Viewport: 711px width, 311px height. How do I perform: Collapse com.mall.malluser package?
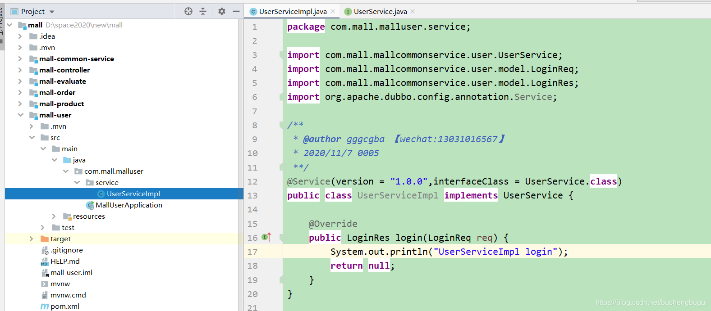pos(65,171)
